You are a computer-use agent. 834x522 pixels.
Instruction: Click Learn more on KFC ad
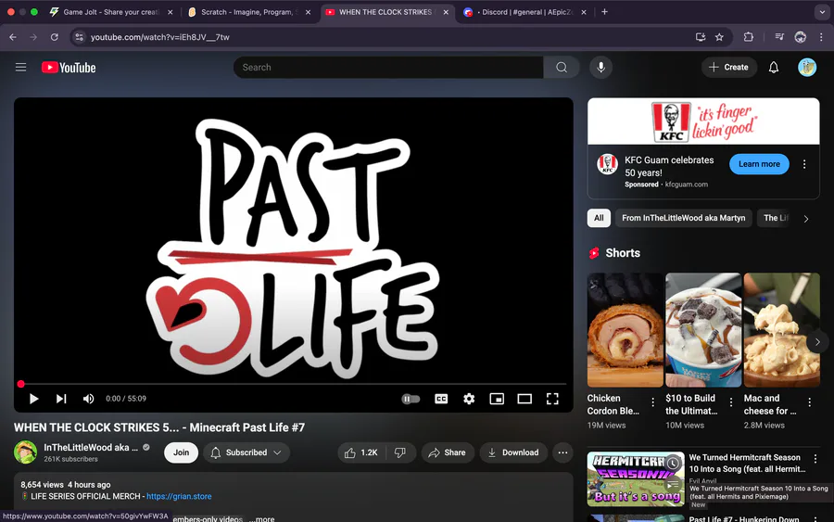point(759,164)
